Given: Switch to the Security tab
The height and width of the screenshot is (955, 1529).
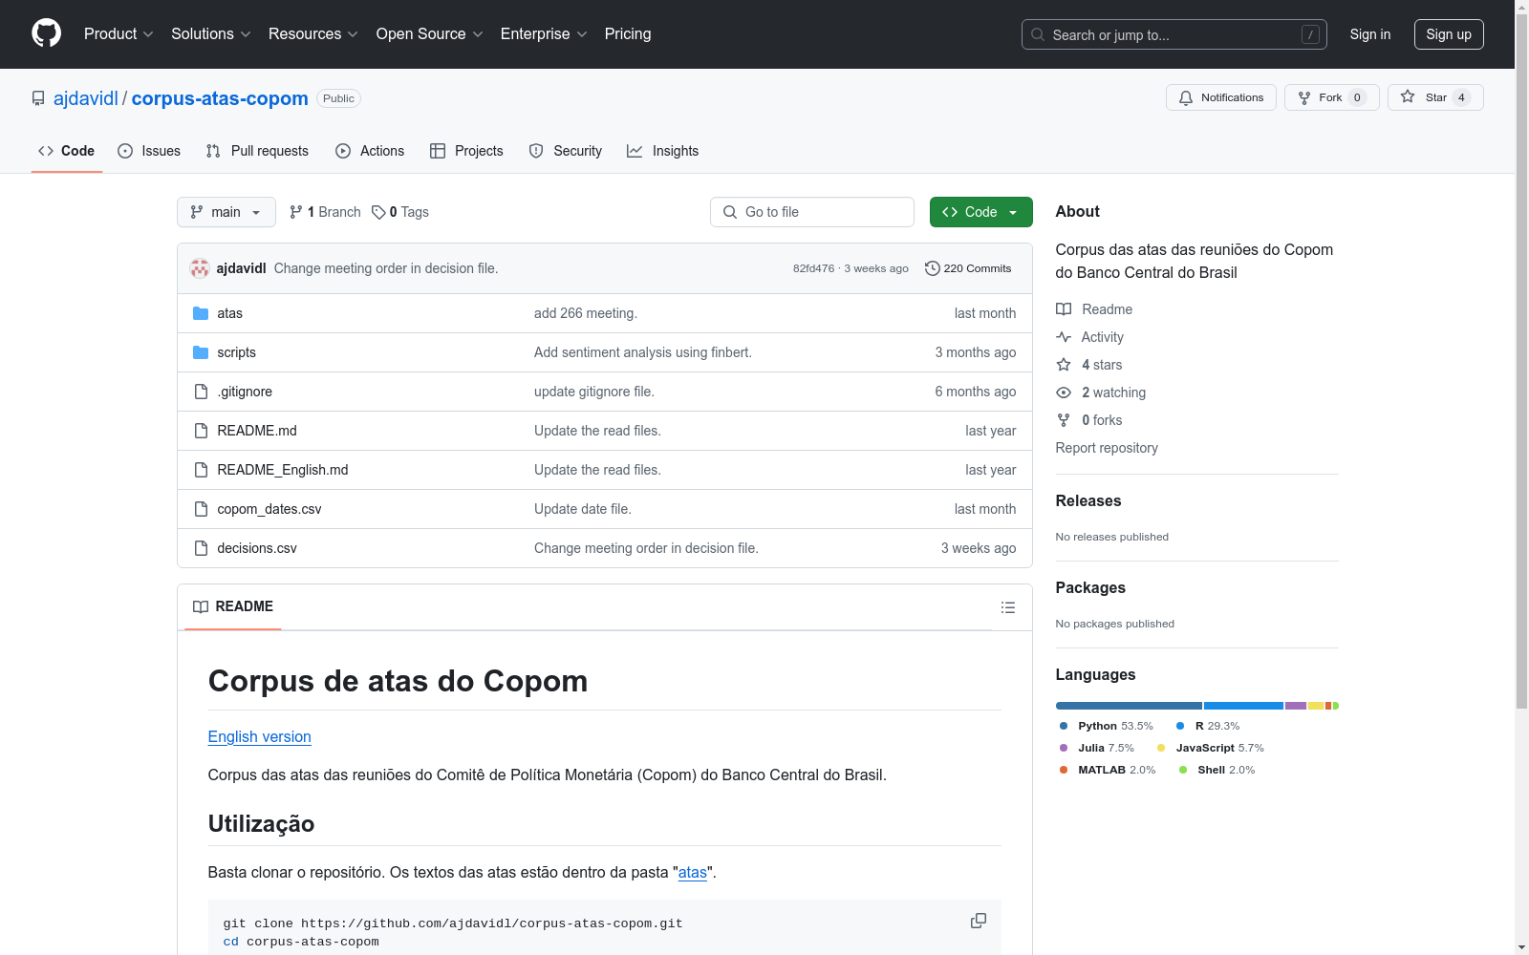Looking at the screenshot, I should [x=566, y=151].
